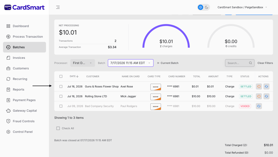This screenshot has width=278, height=157.
Task: Toggle the hamburger sidebar menu
Action: (58, 7)
